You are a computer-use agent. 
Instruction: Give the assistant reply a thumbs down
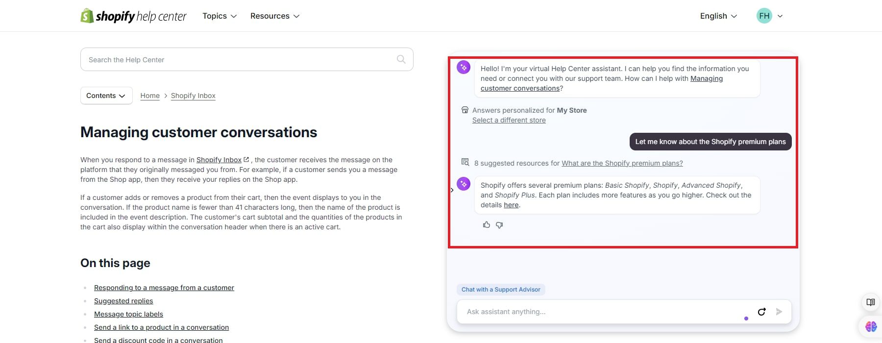point(499,225)
